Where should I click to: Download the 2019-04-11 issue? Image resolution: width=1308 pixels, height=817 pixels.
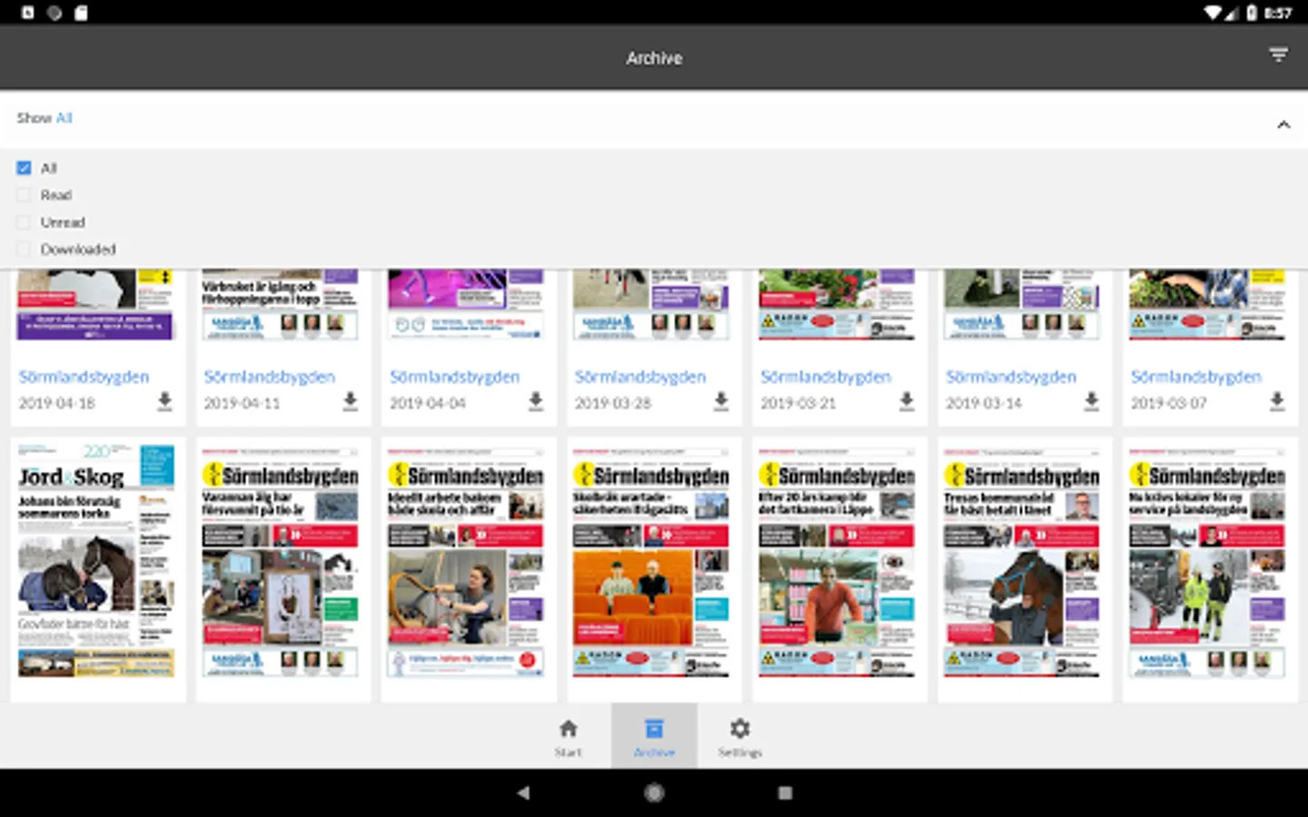click(x=350, y=401)
